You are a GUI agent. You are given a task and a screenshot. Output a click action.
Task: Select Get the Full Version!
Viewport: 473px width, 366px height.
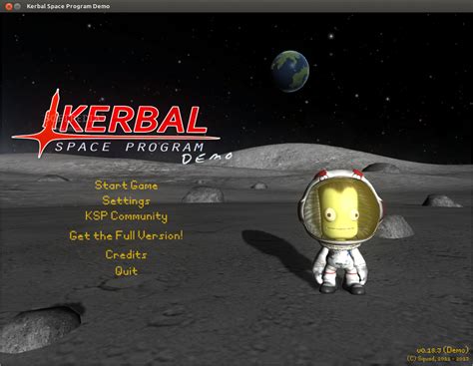coord(126,235)
